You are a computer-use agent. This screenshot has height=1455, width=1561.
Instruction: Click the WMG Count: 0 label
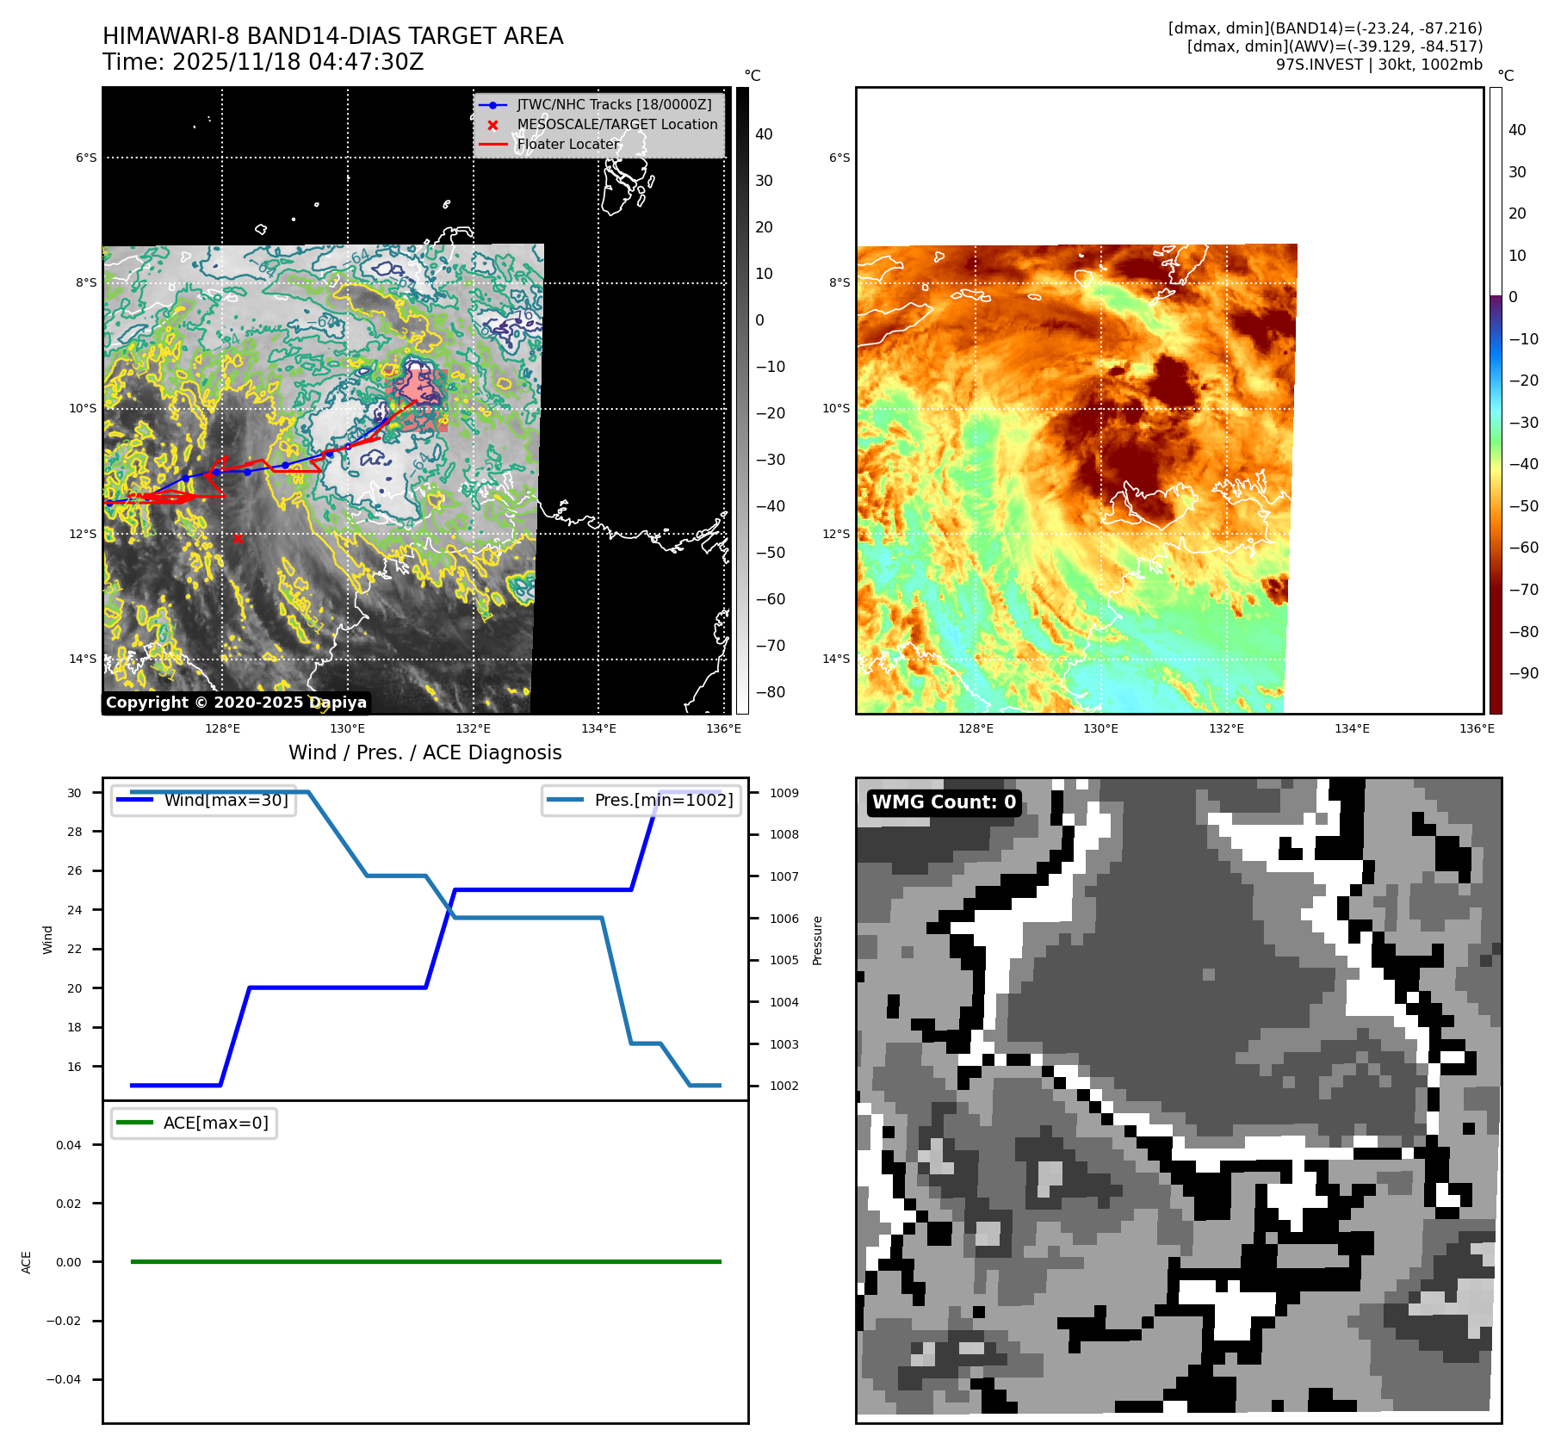point(944,802)
